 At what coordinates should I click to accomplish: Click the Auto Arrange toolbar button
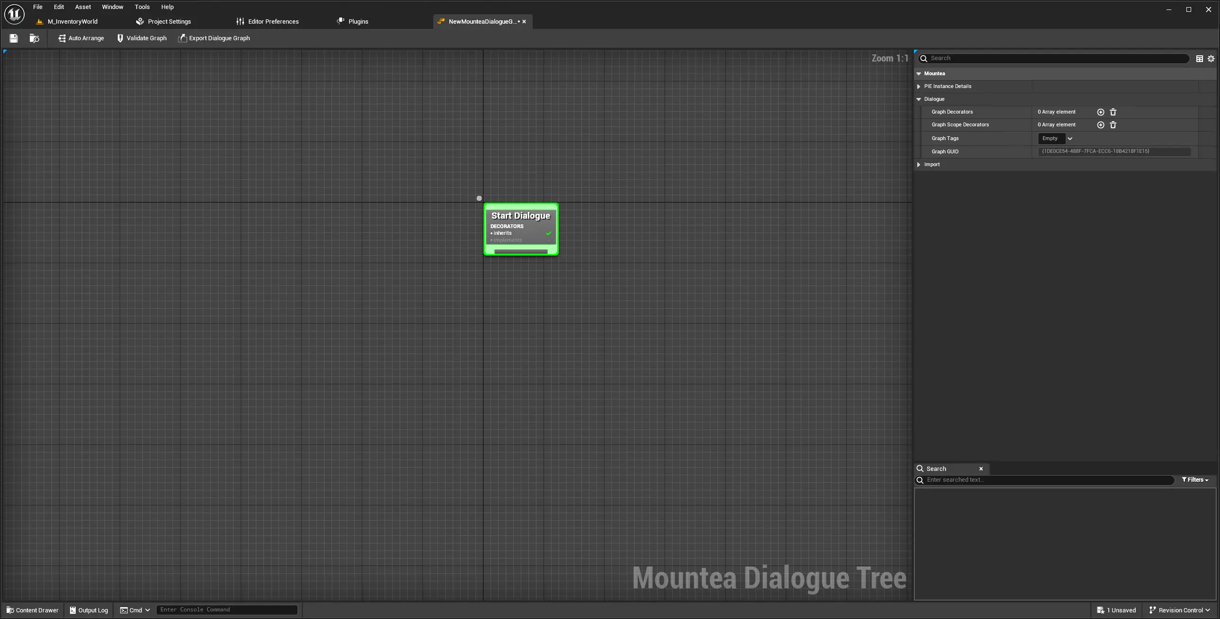(x=81, y=38)
